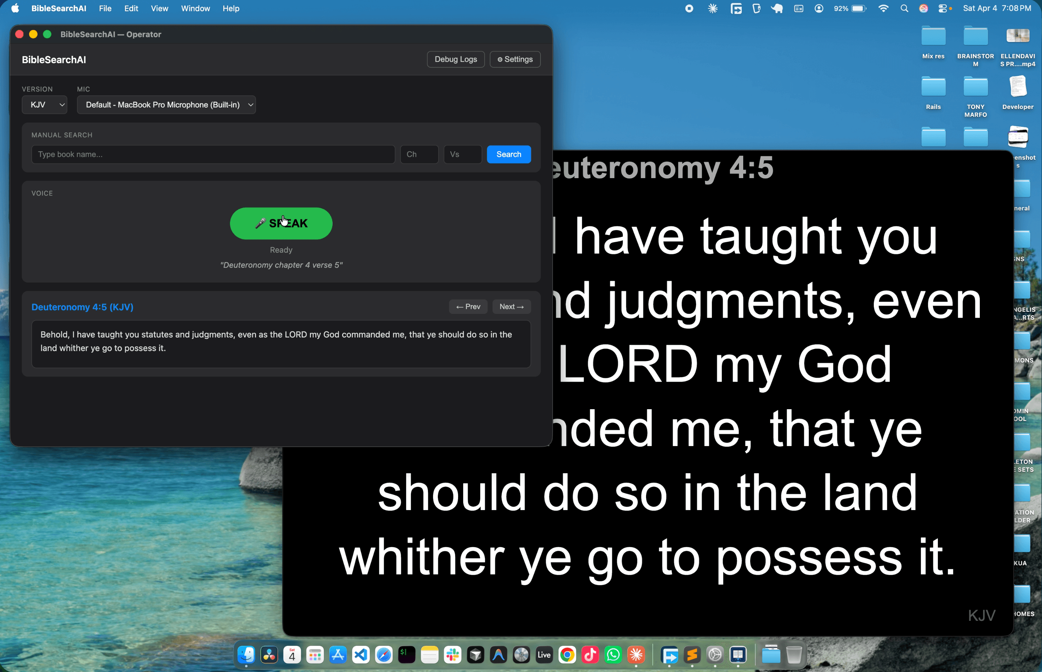Open the Trash from the Dock
This screenshot has height=672, width=1042.
[794, 655]
